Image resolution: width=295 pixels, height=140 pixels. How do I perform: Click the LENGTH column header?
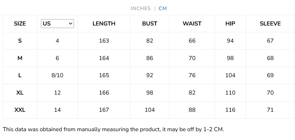click(x=104, y=24)
